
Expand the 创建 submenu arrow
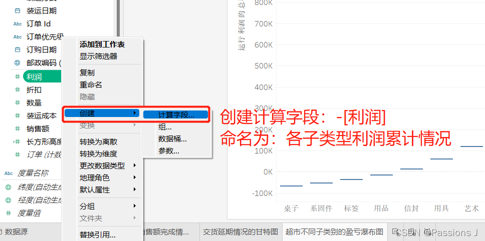(x=135, y=113)
